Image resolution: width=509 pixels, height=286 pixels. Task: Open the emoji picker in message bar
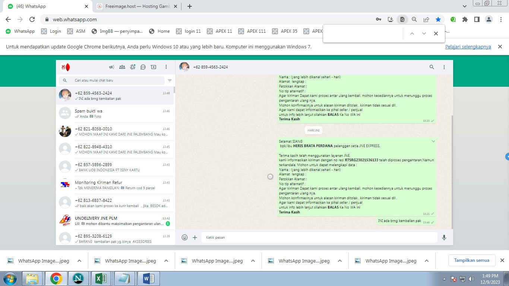184,237
